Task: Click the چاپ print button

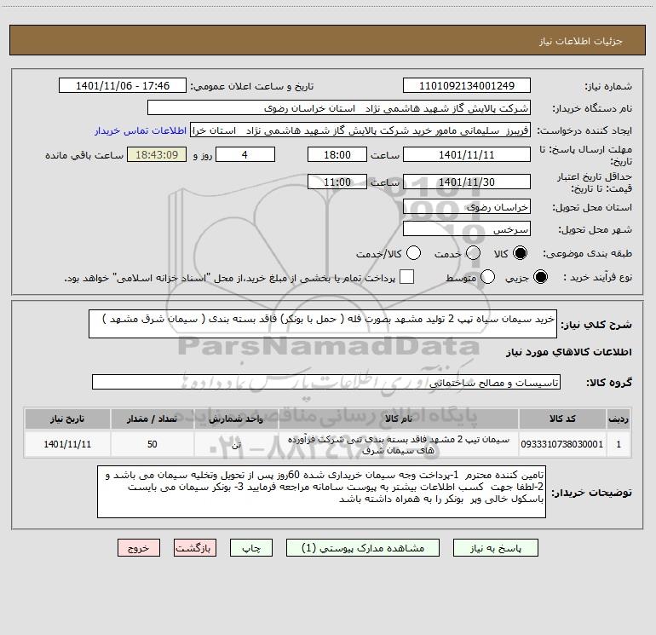Action: pos(251,548)
